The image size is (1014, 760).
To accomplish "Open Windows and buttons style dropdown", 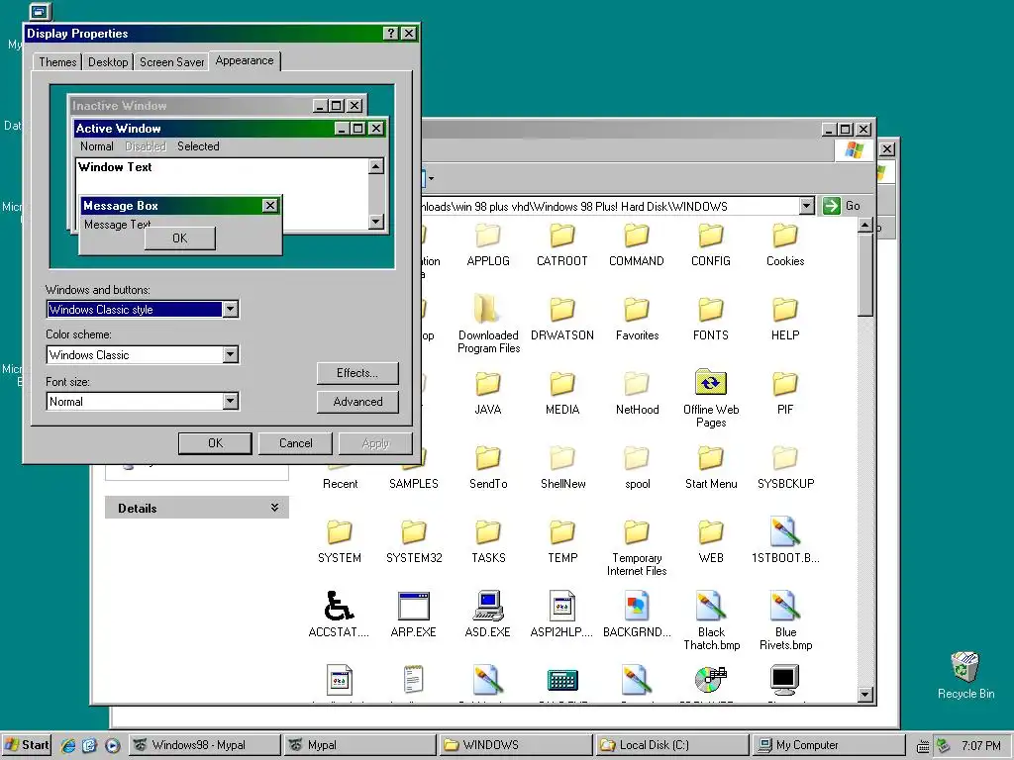I will coord(230,310).
